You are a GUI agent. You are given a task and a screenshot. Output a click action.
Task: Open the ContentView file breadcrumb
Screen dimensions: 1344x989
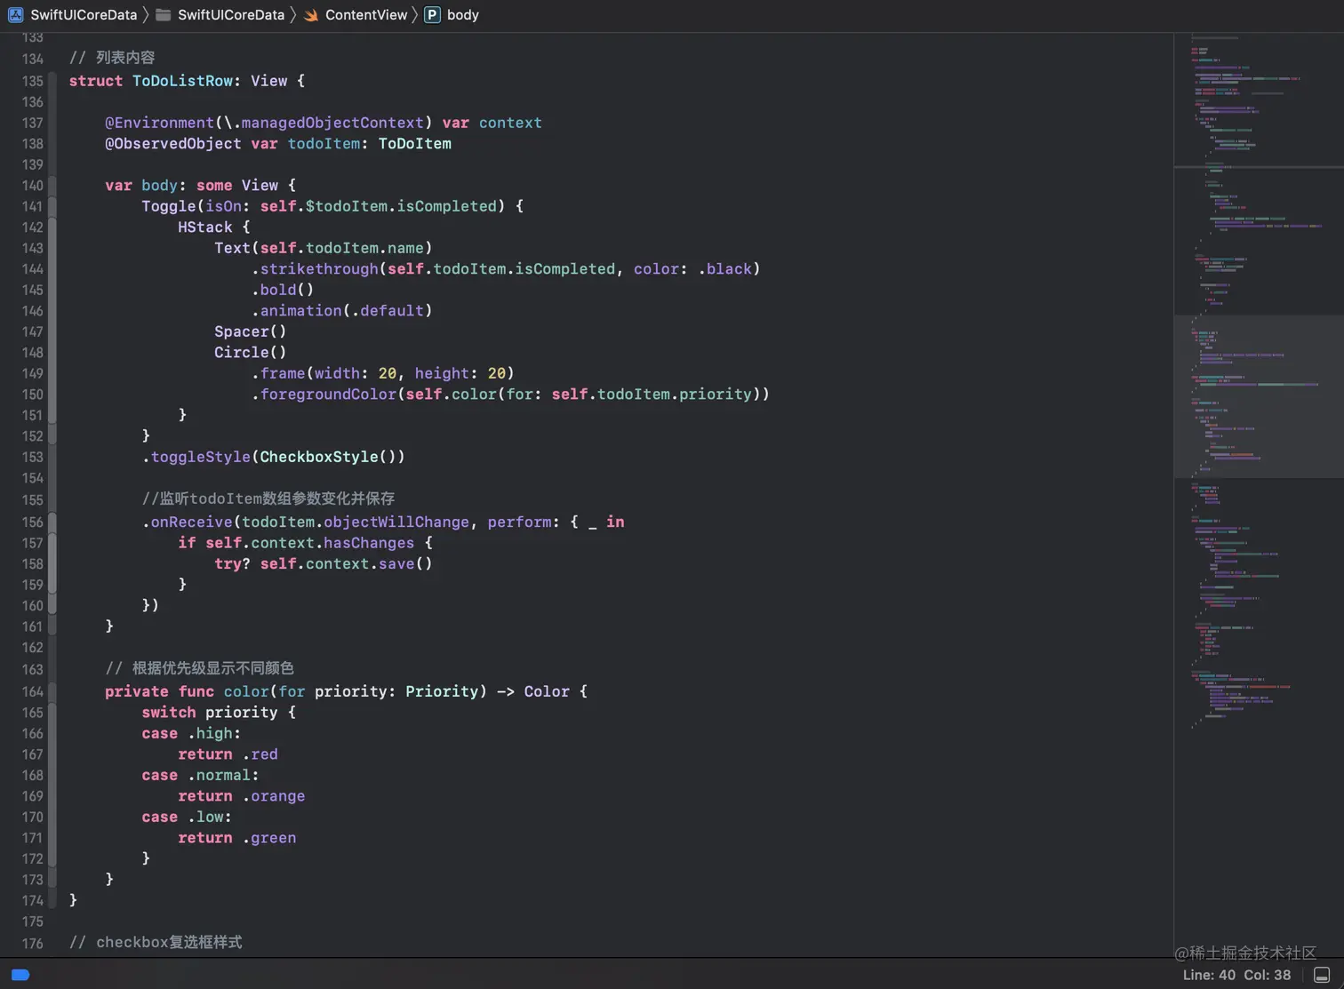tap(355, 14)
